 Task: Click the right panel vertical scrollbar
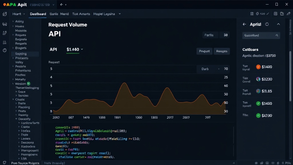pos(290,76)
